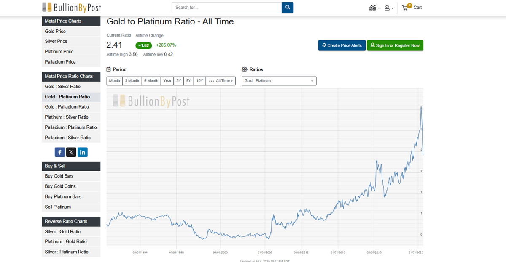Click Reverse Ratio Charts heading
Viewport: 506px width, 265px height.
71,221
